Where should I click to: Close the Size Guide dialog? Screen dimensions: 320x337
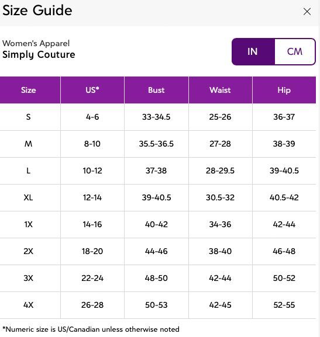pyautogui.click(x=307, y=12)
